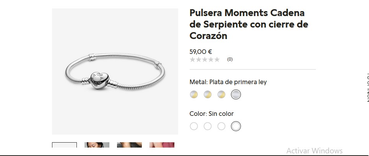The width and height of the screenshot is (369, 156).
Task: Open the vertical feedback tab on right edge
Action: 367,88
